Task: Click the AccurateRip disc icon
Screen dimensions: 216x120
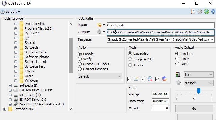Action: (x=165, y=79)
